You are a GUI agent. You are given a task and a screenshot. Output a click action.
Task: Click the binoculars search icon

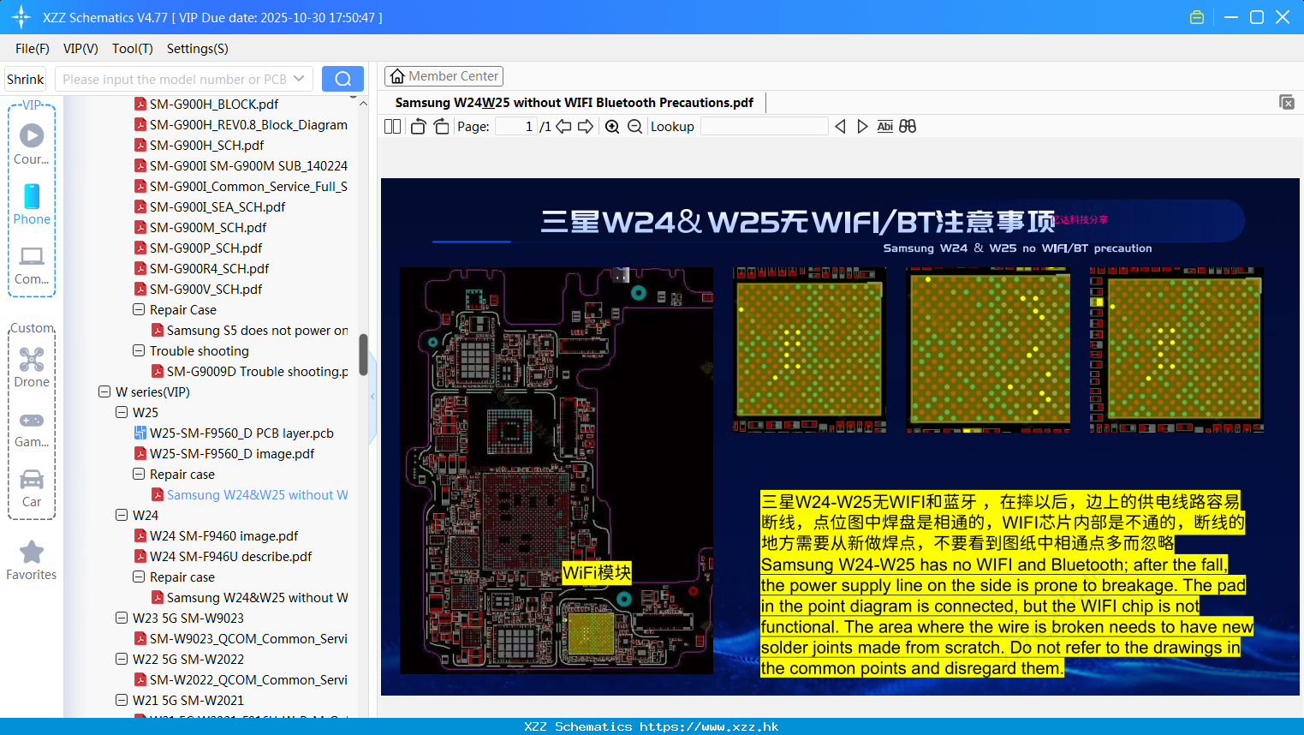click(x=908, y=127)
